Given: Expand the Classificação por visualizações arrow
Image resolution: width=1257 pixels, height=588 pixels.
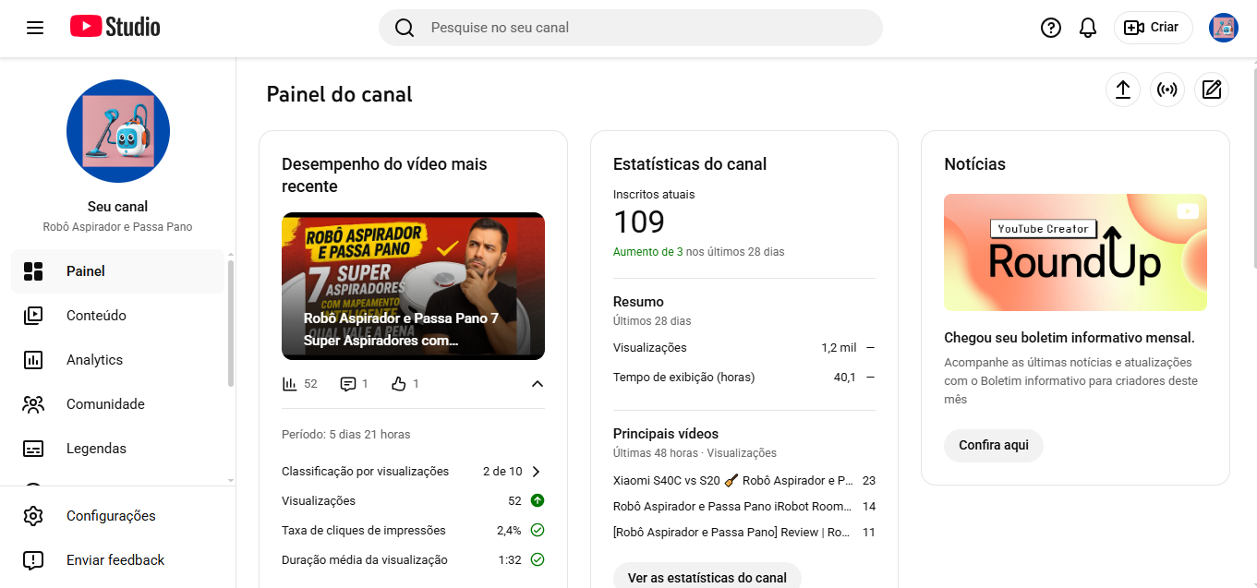Looking at the screenshot, I should [537, 472].
